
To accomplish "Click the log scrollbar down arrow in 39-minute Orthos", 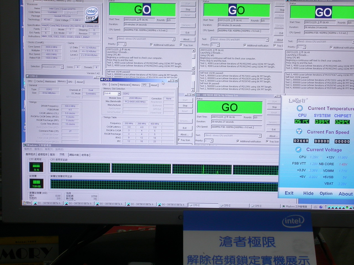I will point(193,68).
